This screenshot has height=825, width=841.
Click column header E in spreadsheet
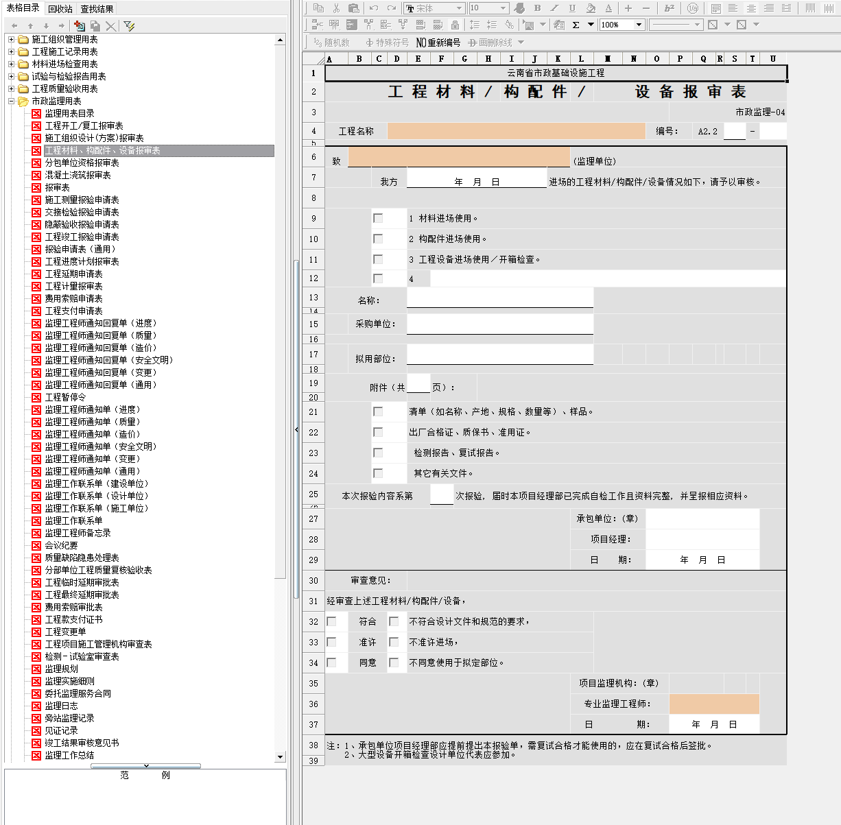click(x=418, y=59)
